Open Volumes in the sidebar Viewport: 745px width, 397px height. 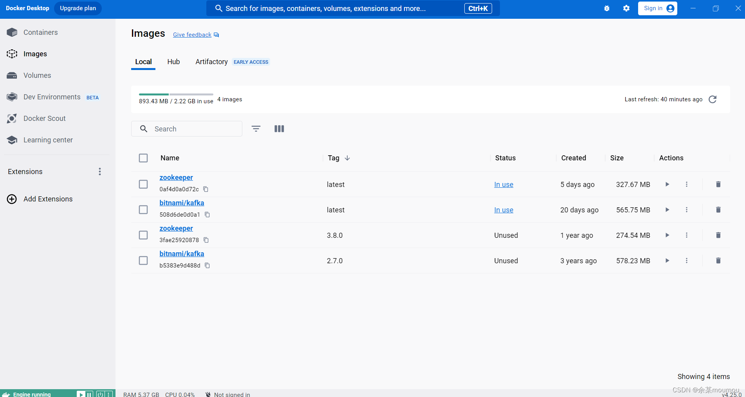point(37,75)
